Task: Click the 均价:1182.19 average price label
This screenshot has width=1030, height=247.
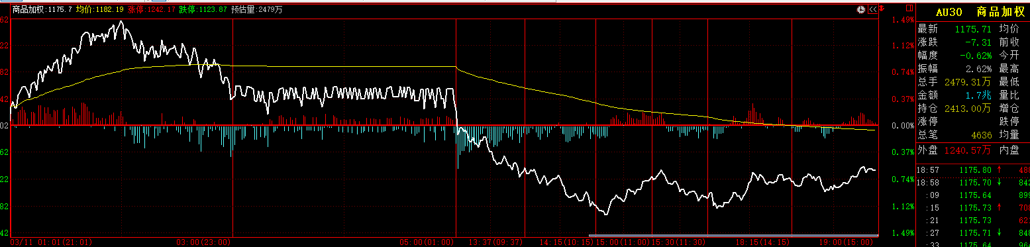Action: (100, 10)
